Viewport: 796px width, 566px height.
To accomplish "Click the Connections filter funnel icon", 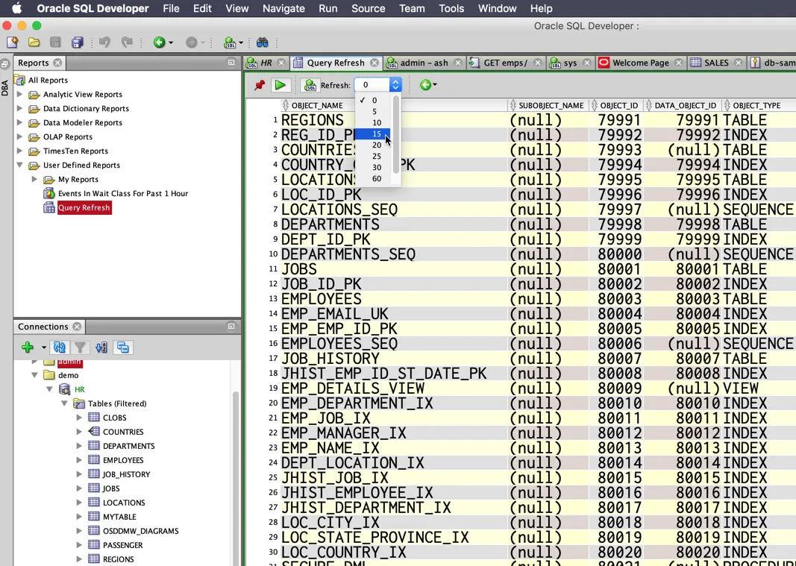I will coord(80,348).
